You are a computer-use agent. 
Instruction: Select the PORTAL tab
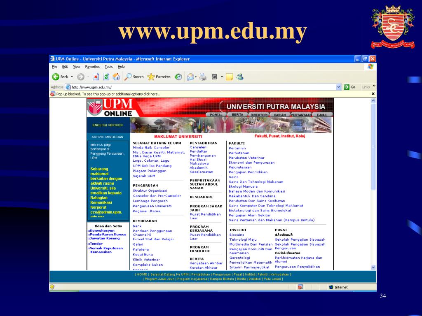(216, 115)
